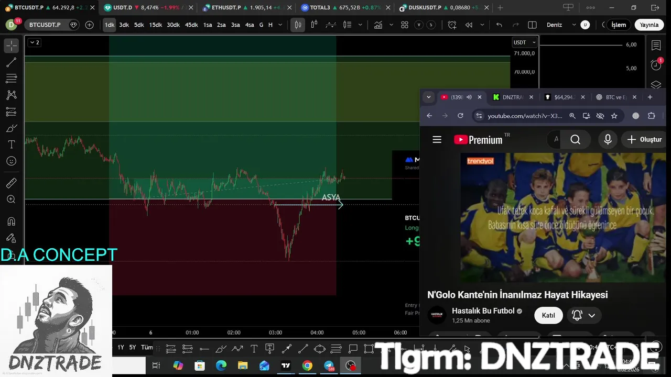This screenshot has height=377, width=671.
Task: Bookmark the YouTube page with star icon
Action: pos(614,116)
